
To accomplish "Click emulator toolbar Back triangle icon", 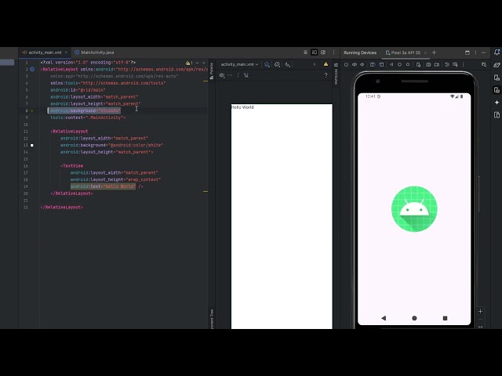I will click(x=391, y=64).
